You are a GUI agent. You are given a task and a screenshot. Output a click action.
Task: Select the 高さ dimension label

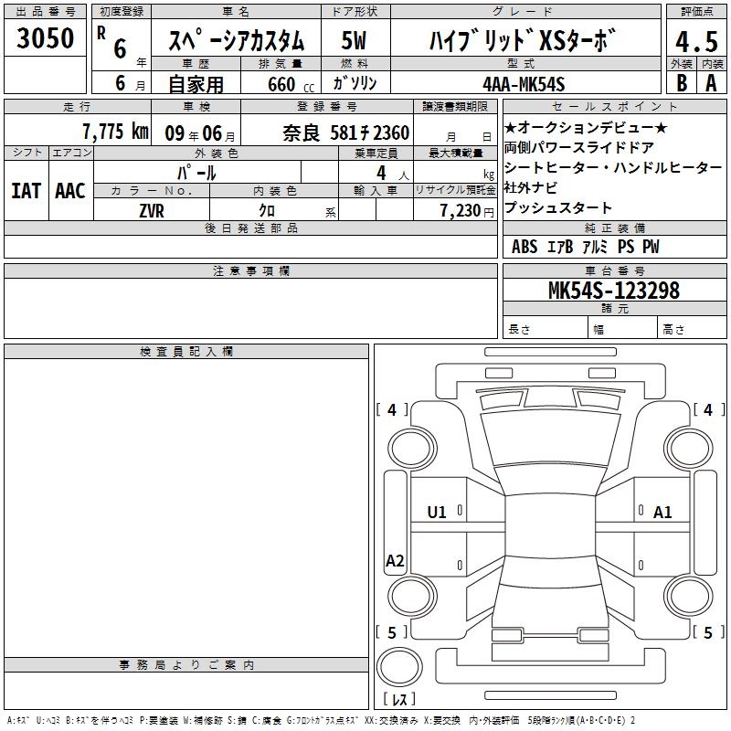[x=673, y=330]
